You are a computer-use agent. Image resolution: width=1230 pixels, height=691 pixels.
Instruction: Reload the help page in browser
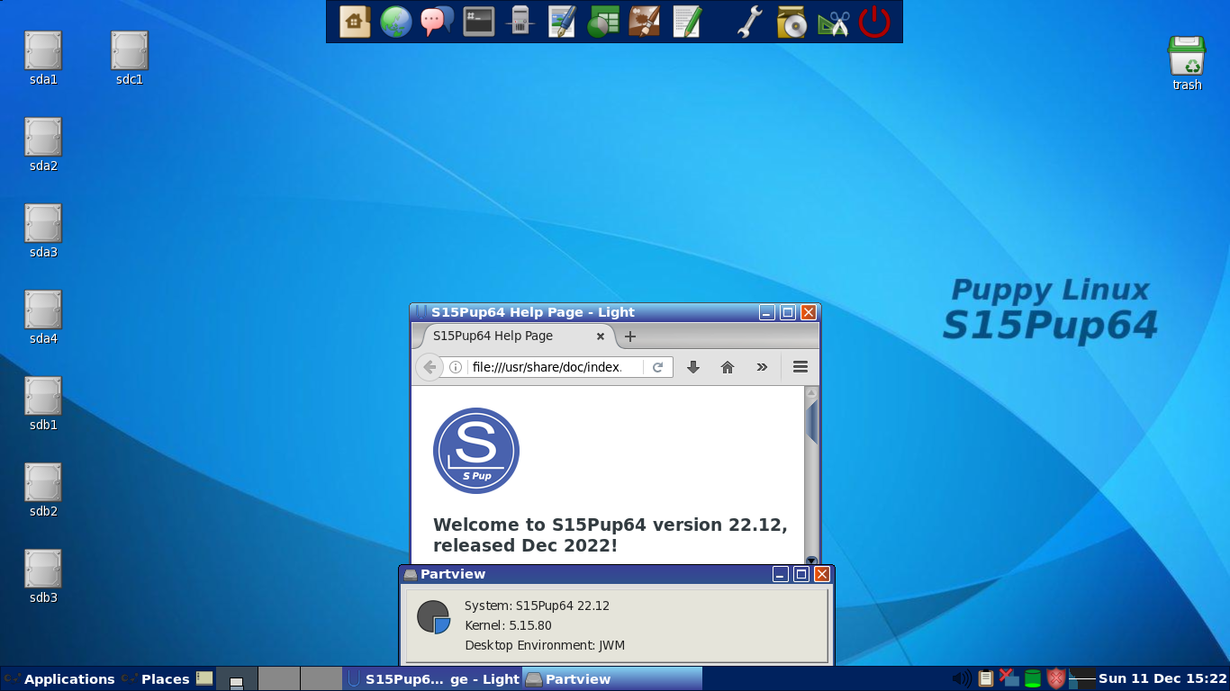click(658, 367)
